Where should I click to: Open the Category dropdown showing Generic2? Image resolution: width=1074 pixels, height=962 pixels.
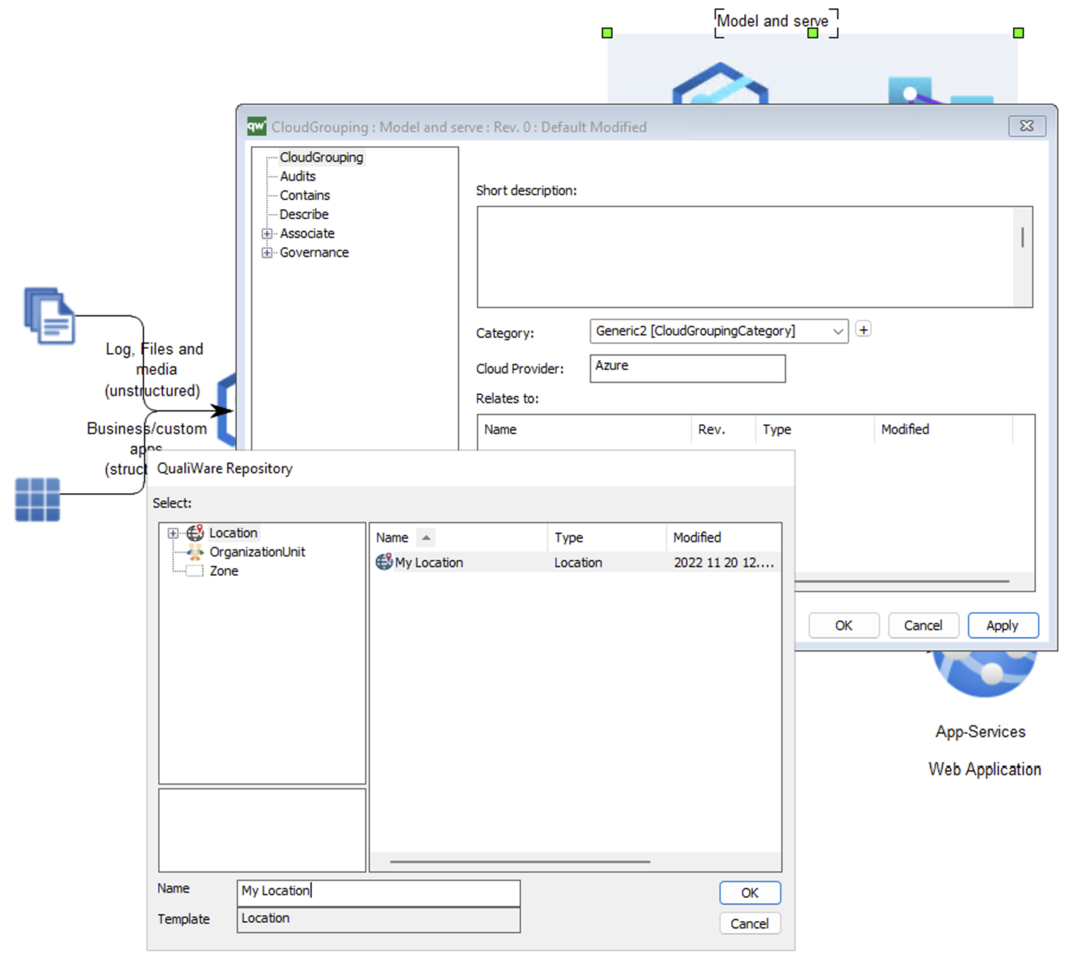click(838, 331)
